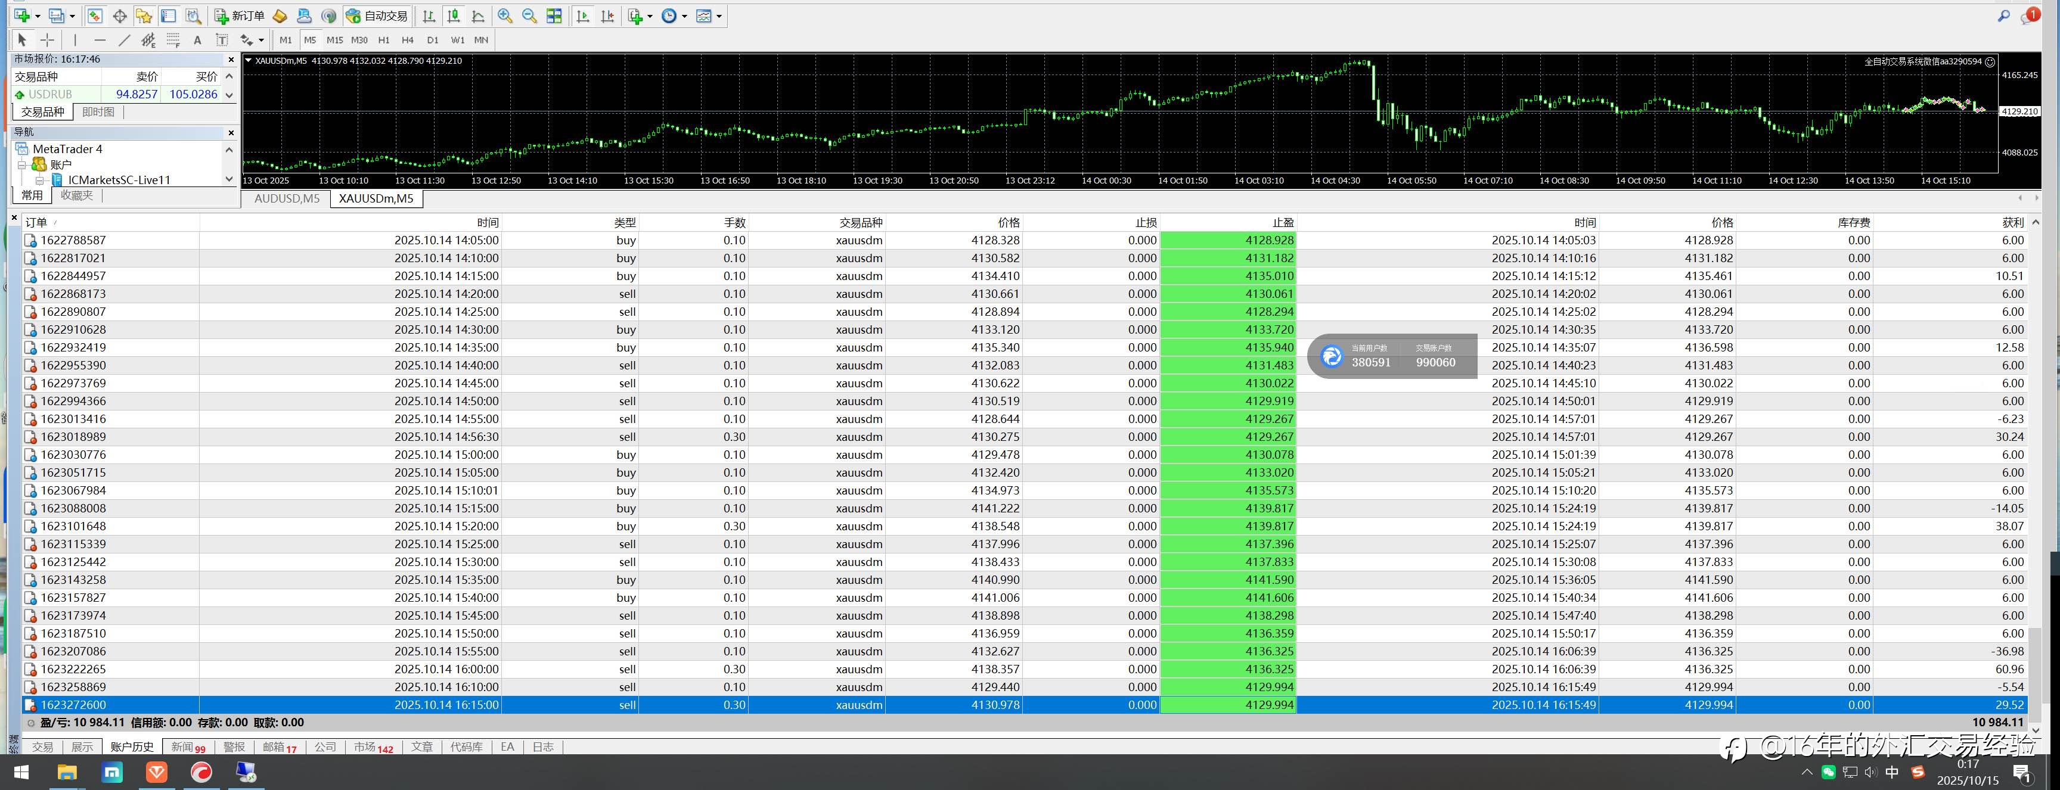Click the zoom in chart icon
This screenshot has width=2060, height=790.
click(x=505, y=16)
